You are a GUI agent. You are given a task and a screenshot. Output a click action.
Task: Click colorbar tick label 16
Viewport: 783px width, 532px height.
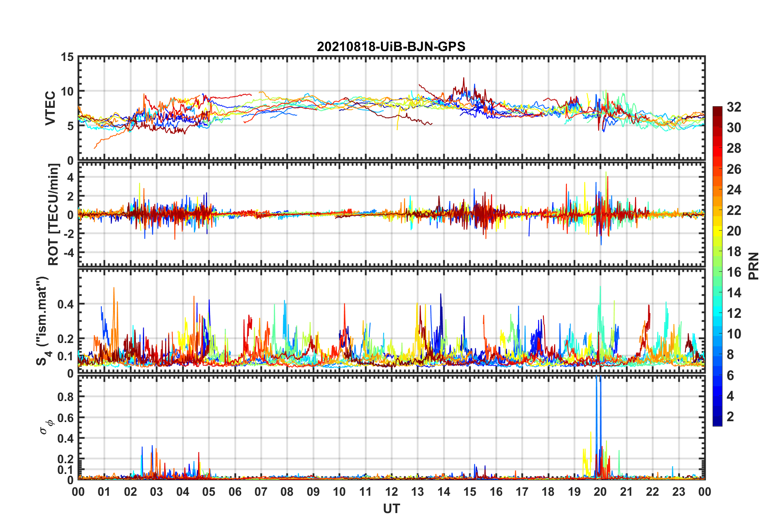click(x=734, y=272)
